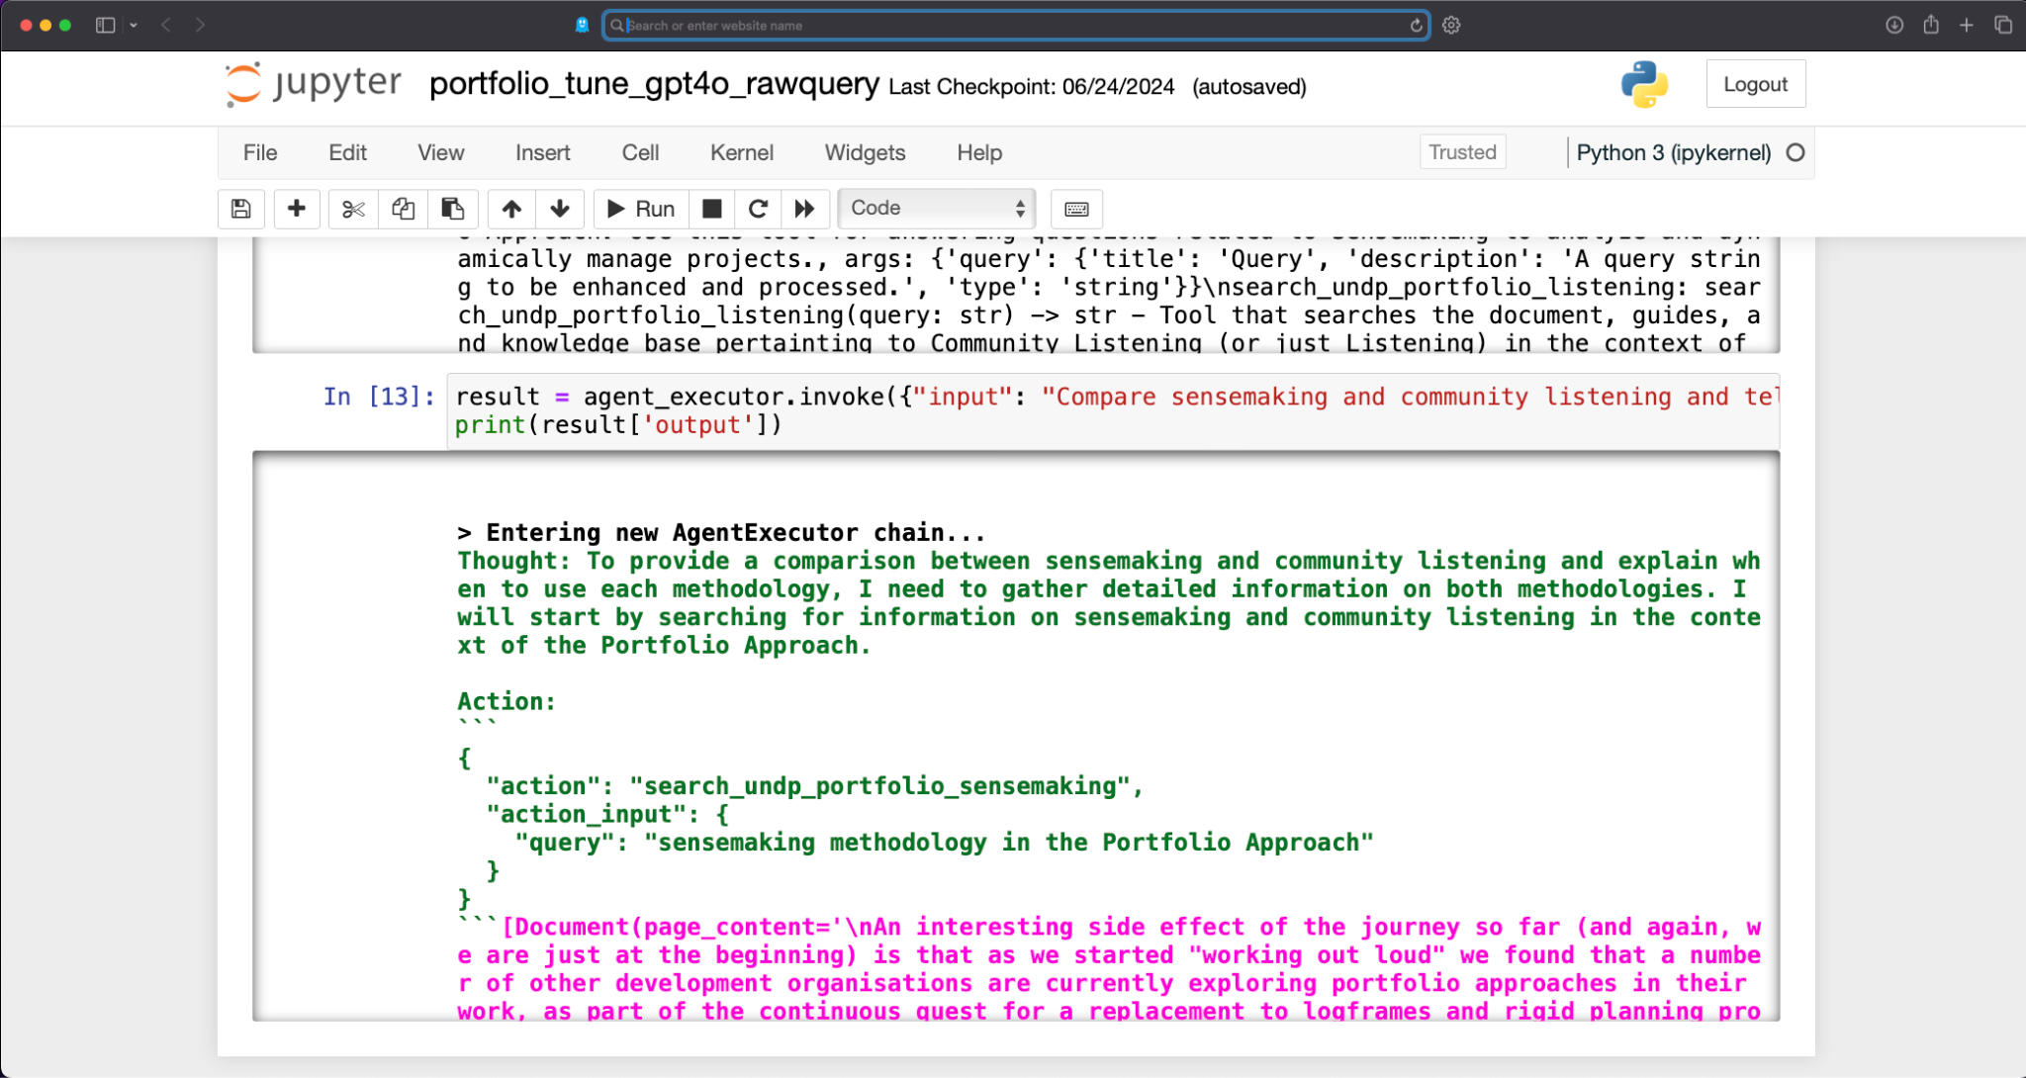Click the save and checkpoint icon
Image resolution: width=2026 pixels, height=1078 pixels.
pos(240,209)
